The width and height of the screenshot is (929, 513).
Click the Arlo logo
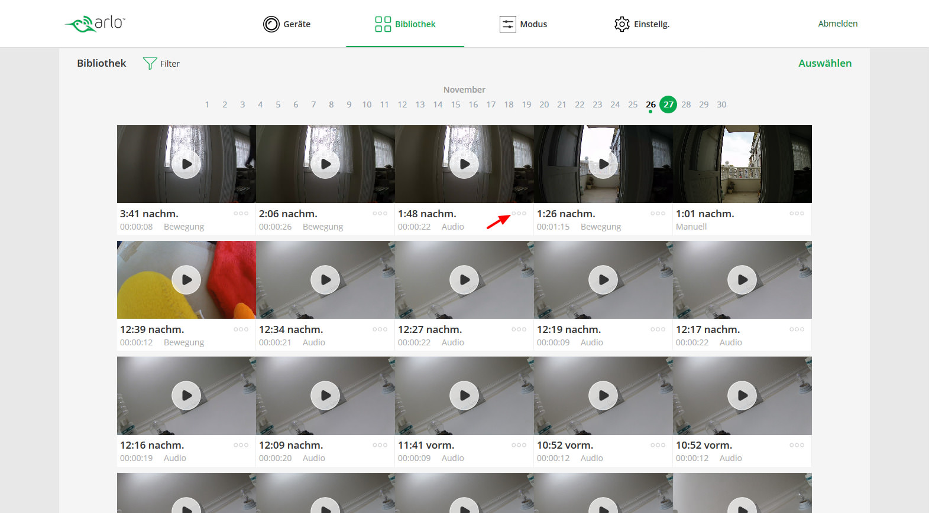[95, 24]
